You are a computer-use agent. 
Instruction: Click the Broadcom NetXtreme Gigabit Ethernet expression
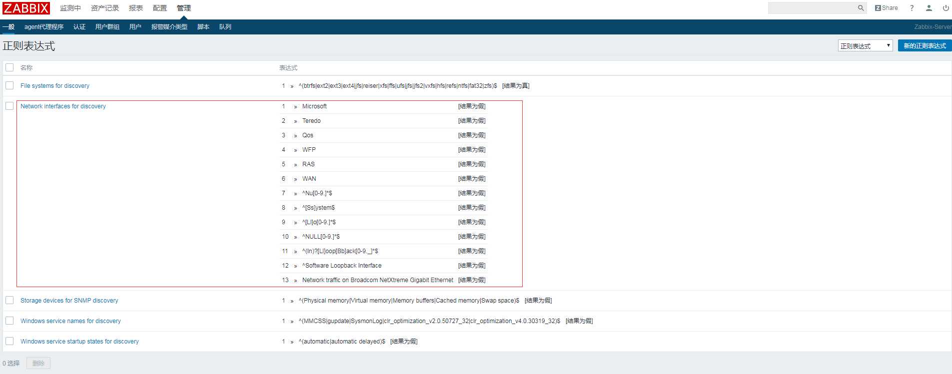click(x=378, y=280)
